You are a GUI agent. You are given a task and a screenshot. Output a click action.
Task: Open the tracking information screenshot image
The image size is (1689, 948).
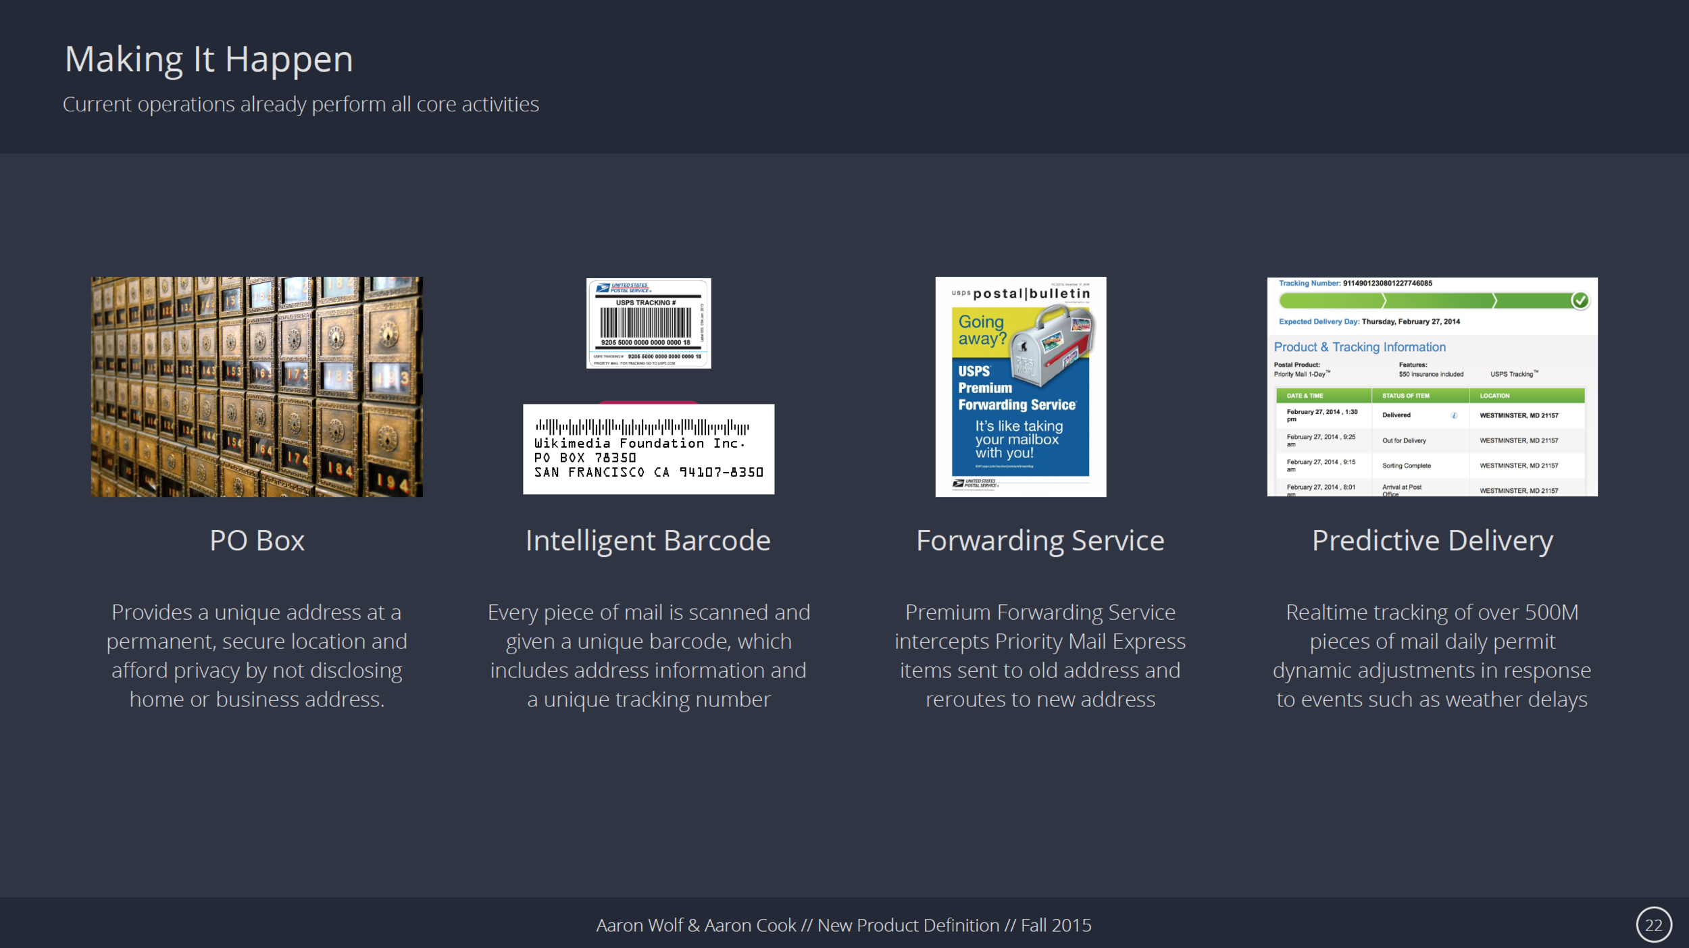pyautogui.click(x=1432, y=386)
